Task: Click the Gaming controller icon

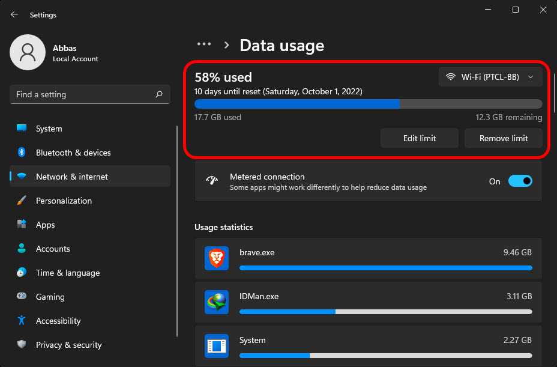Action: pyautogui.click(x=22, y=296)
